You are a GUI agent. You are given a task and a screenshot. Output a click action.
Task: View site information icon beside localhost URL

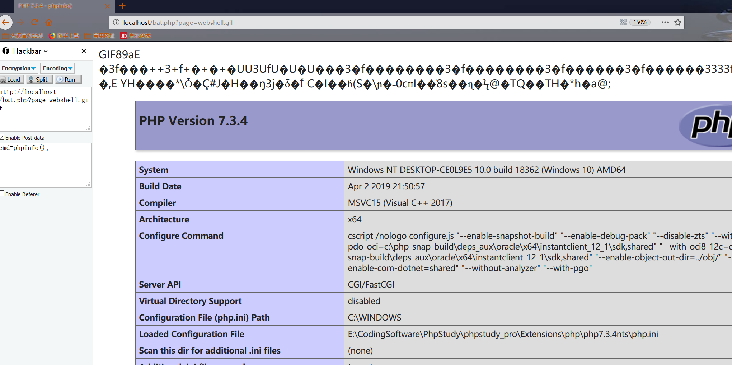[116, 22]
